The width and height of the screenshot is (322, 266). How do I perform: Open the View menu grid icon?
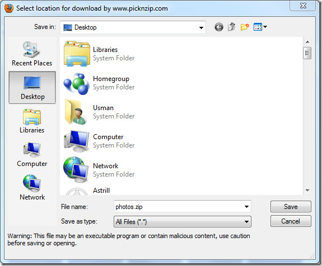258,27
